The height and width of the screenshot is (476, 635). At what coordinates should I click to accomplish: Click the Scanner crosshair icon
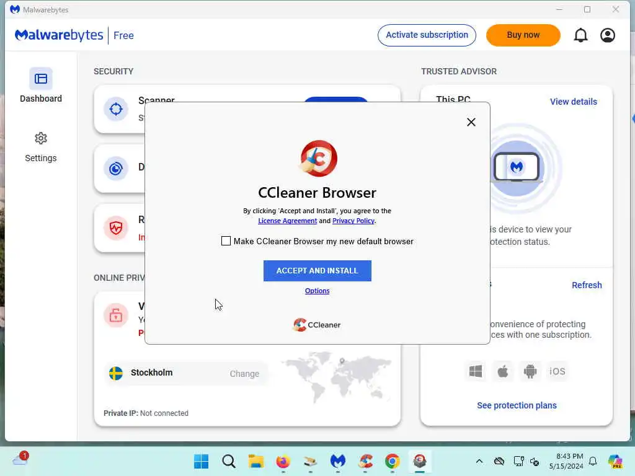[116, 109]
